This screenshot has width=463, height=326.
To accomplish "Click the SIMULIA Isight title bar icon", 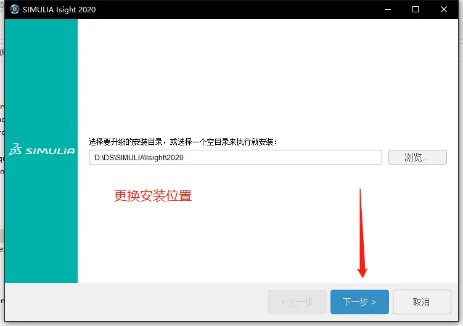I will (14, 9).
